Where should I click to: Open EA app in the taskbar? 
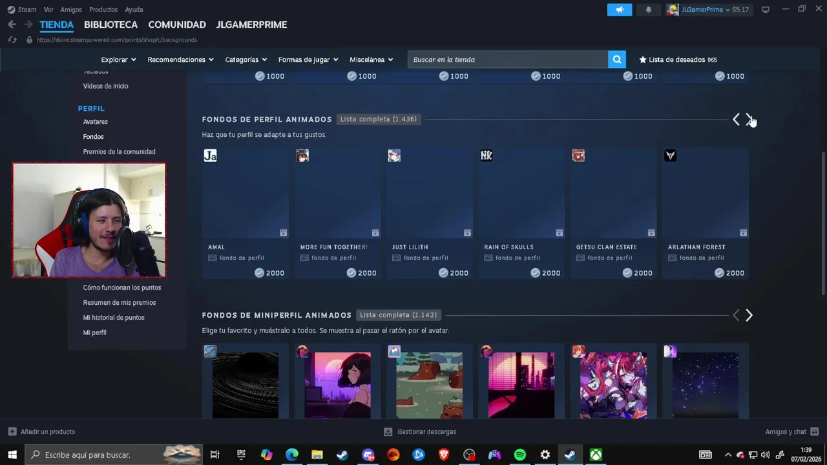coord(393,455)
